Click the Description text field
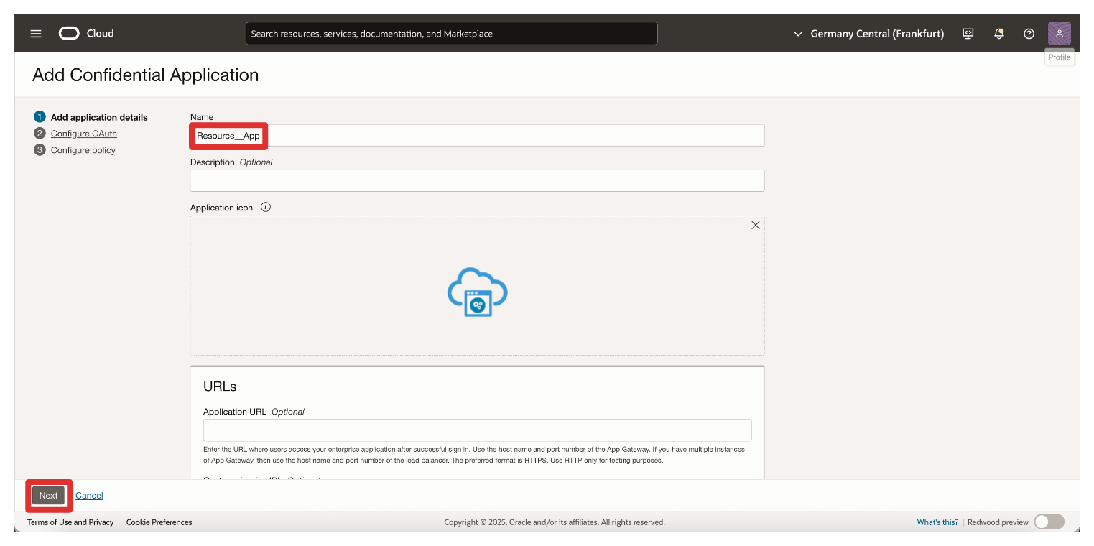This screenshot has height=546, width=1094. click(477, 180)
